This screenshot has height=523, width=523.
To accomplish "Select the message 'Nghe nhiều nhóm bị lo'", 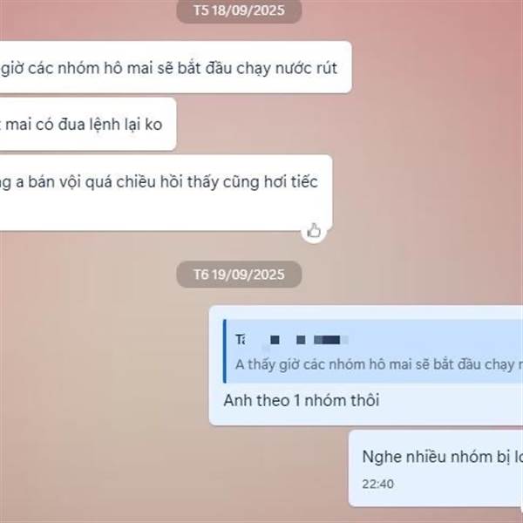I will pos(436,468).
